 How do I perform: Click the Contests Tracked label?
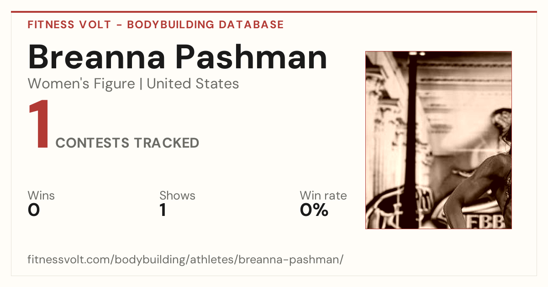coord(127,143)
